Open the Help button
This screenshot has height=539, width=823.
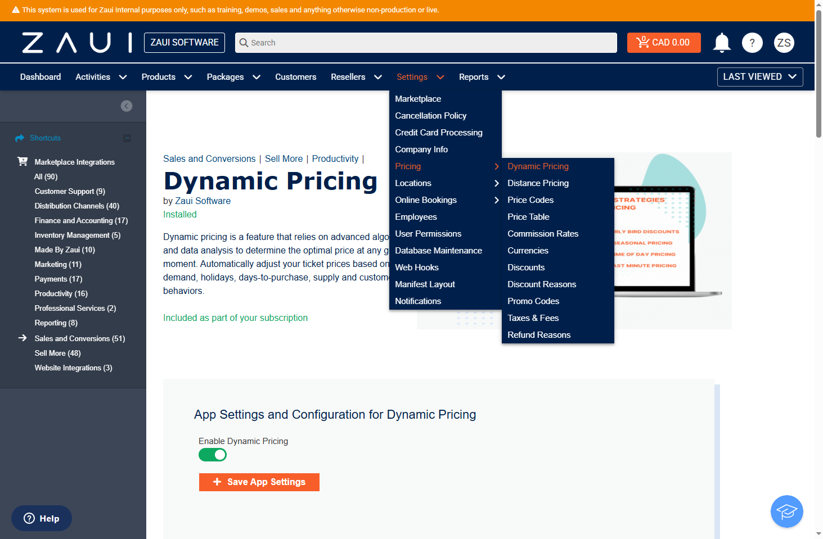(x=42, y=518)
